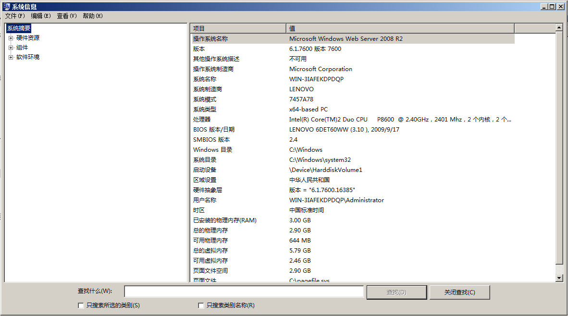Select the 系统目录 row label
Viewport: 568px width, 316px height.
tap(205, 160)
